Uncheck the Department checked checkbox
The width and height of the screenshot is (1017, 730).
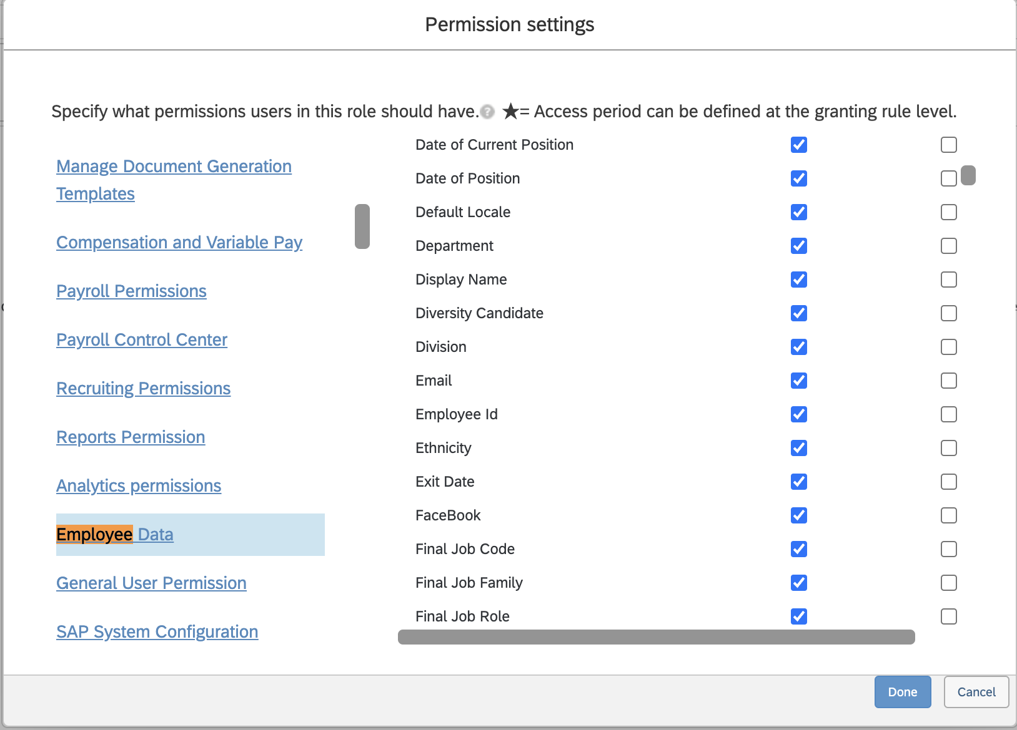pyautogui.click(x=799, y=246)
